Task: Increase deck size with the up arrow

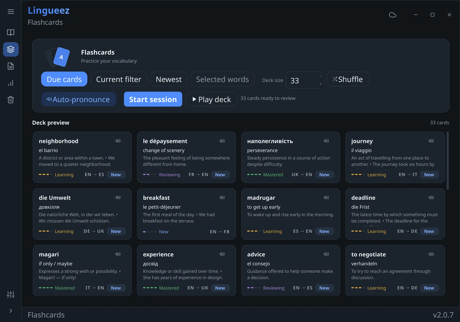Action: tap(321, 77)
